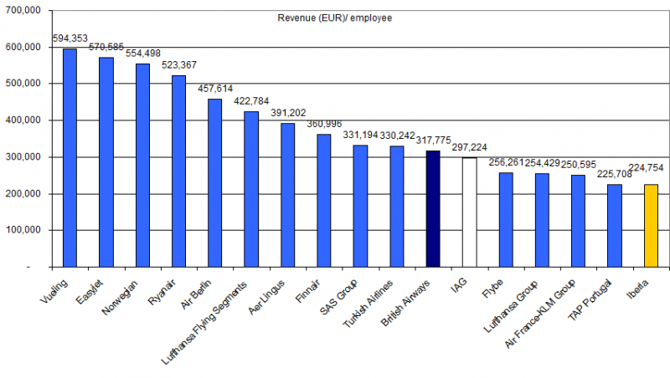Select the Lufthansa Group bar
Image resolution: width=670 pixels, height=378 pixels.
click(542, 221)
